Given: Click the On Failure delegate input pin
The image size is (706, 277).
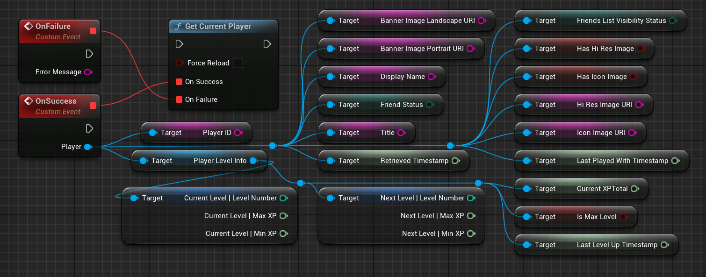Looking at the screenshot, I should pyautogui.click(x=179, y=99).
